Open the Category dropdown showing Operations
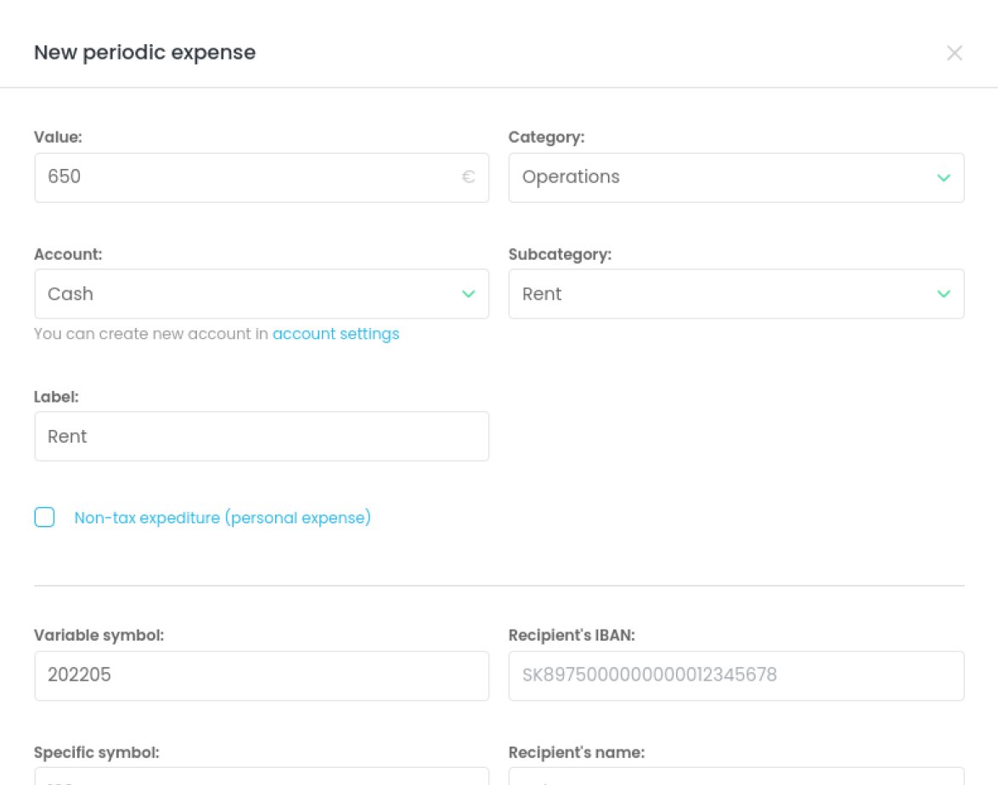 [736, 178]
